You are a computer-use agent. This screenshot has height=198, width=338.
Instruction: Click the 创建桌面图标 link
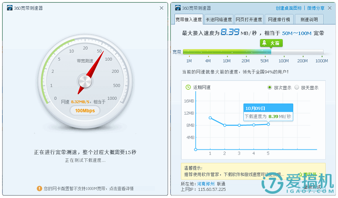289,8
